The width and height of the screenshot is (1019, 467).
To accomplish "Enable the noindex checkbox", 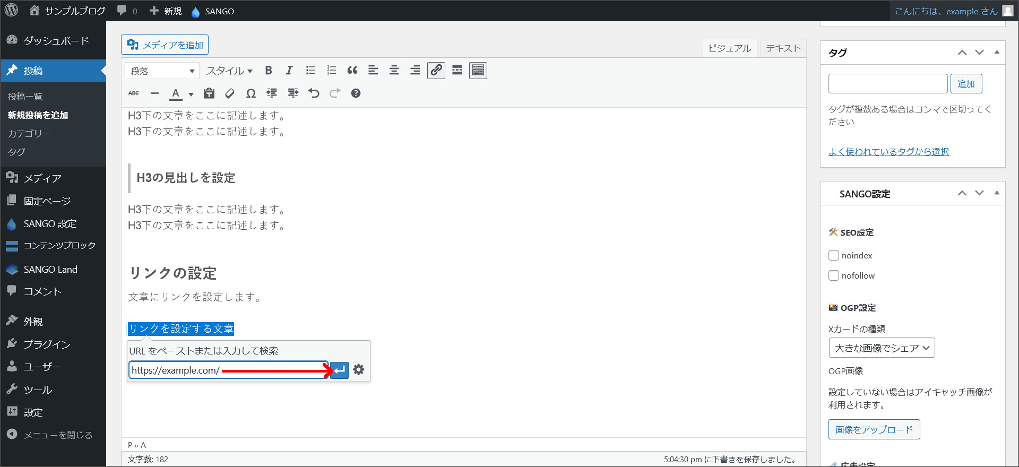I will pyautogui.click(x=834, y=255).
